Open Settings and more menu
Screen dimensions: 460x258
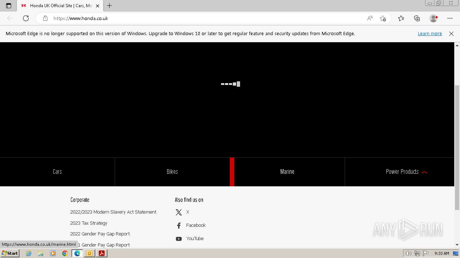pyautogui.click(x=450, y=18)
